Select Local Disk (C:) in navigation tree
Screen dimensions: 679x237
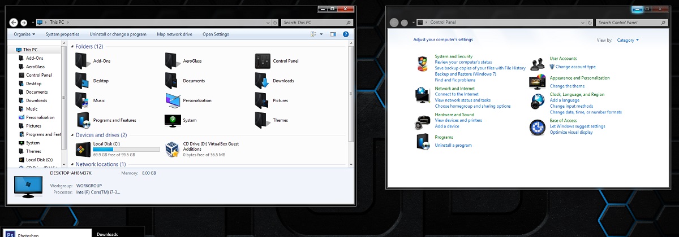point(39,160)
